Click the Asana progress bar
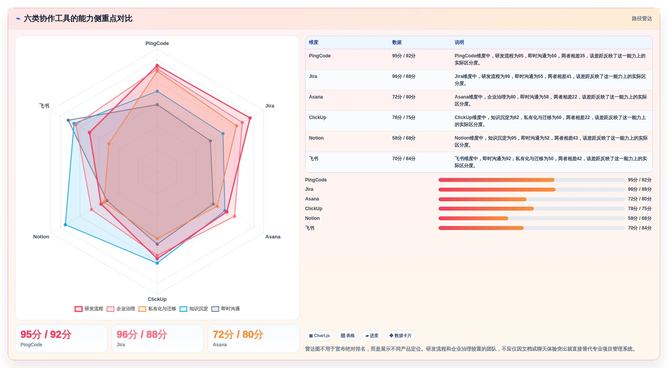The width and height of the screenshot is (668, 368). point(532,199)
